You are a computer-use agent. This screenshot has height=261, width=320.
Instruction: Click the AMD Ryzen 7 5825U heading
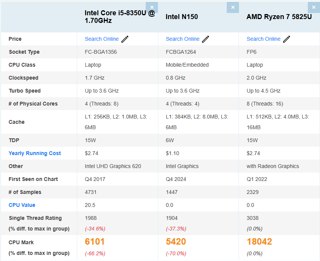(x=279, y=17)
